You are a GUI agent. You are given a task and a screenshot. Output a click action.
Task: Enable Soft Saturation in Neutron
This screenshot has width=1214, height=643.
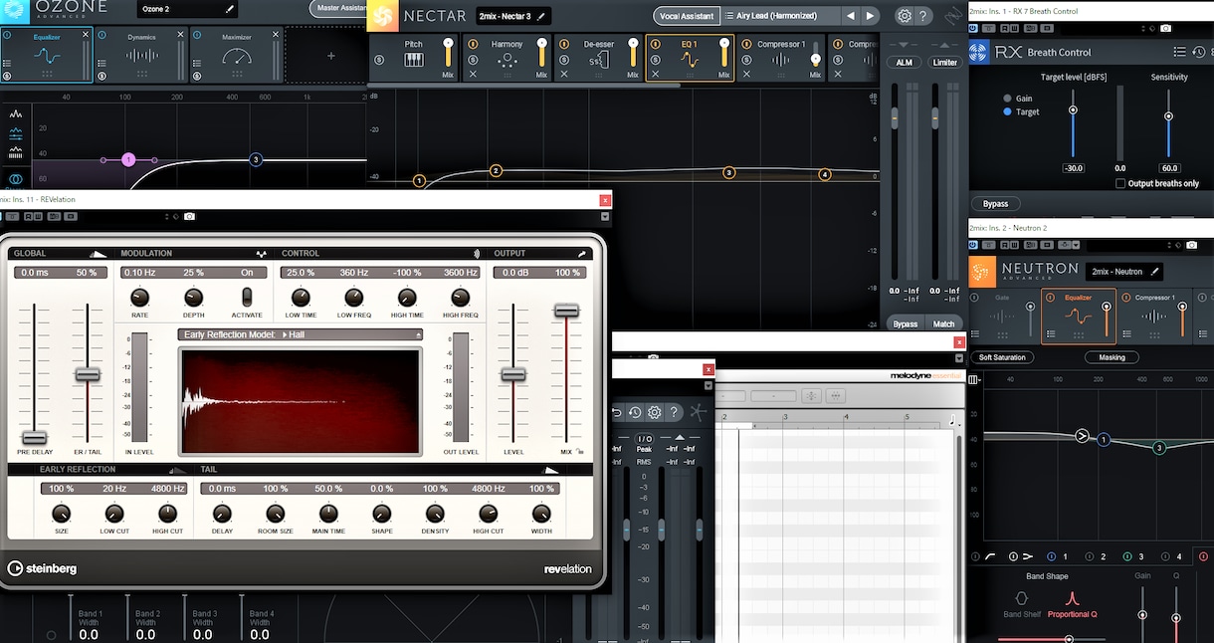pyautogui.click(x=1002, y=357)
